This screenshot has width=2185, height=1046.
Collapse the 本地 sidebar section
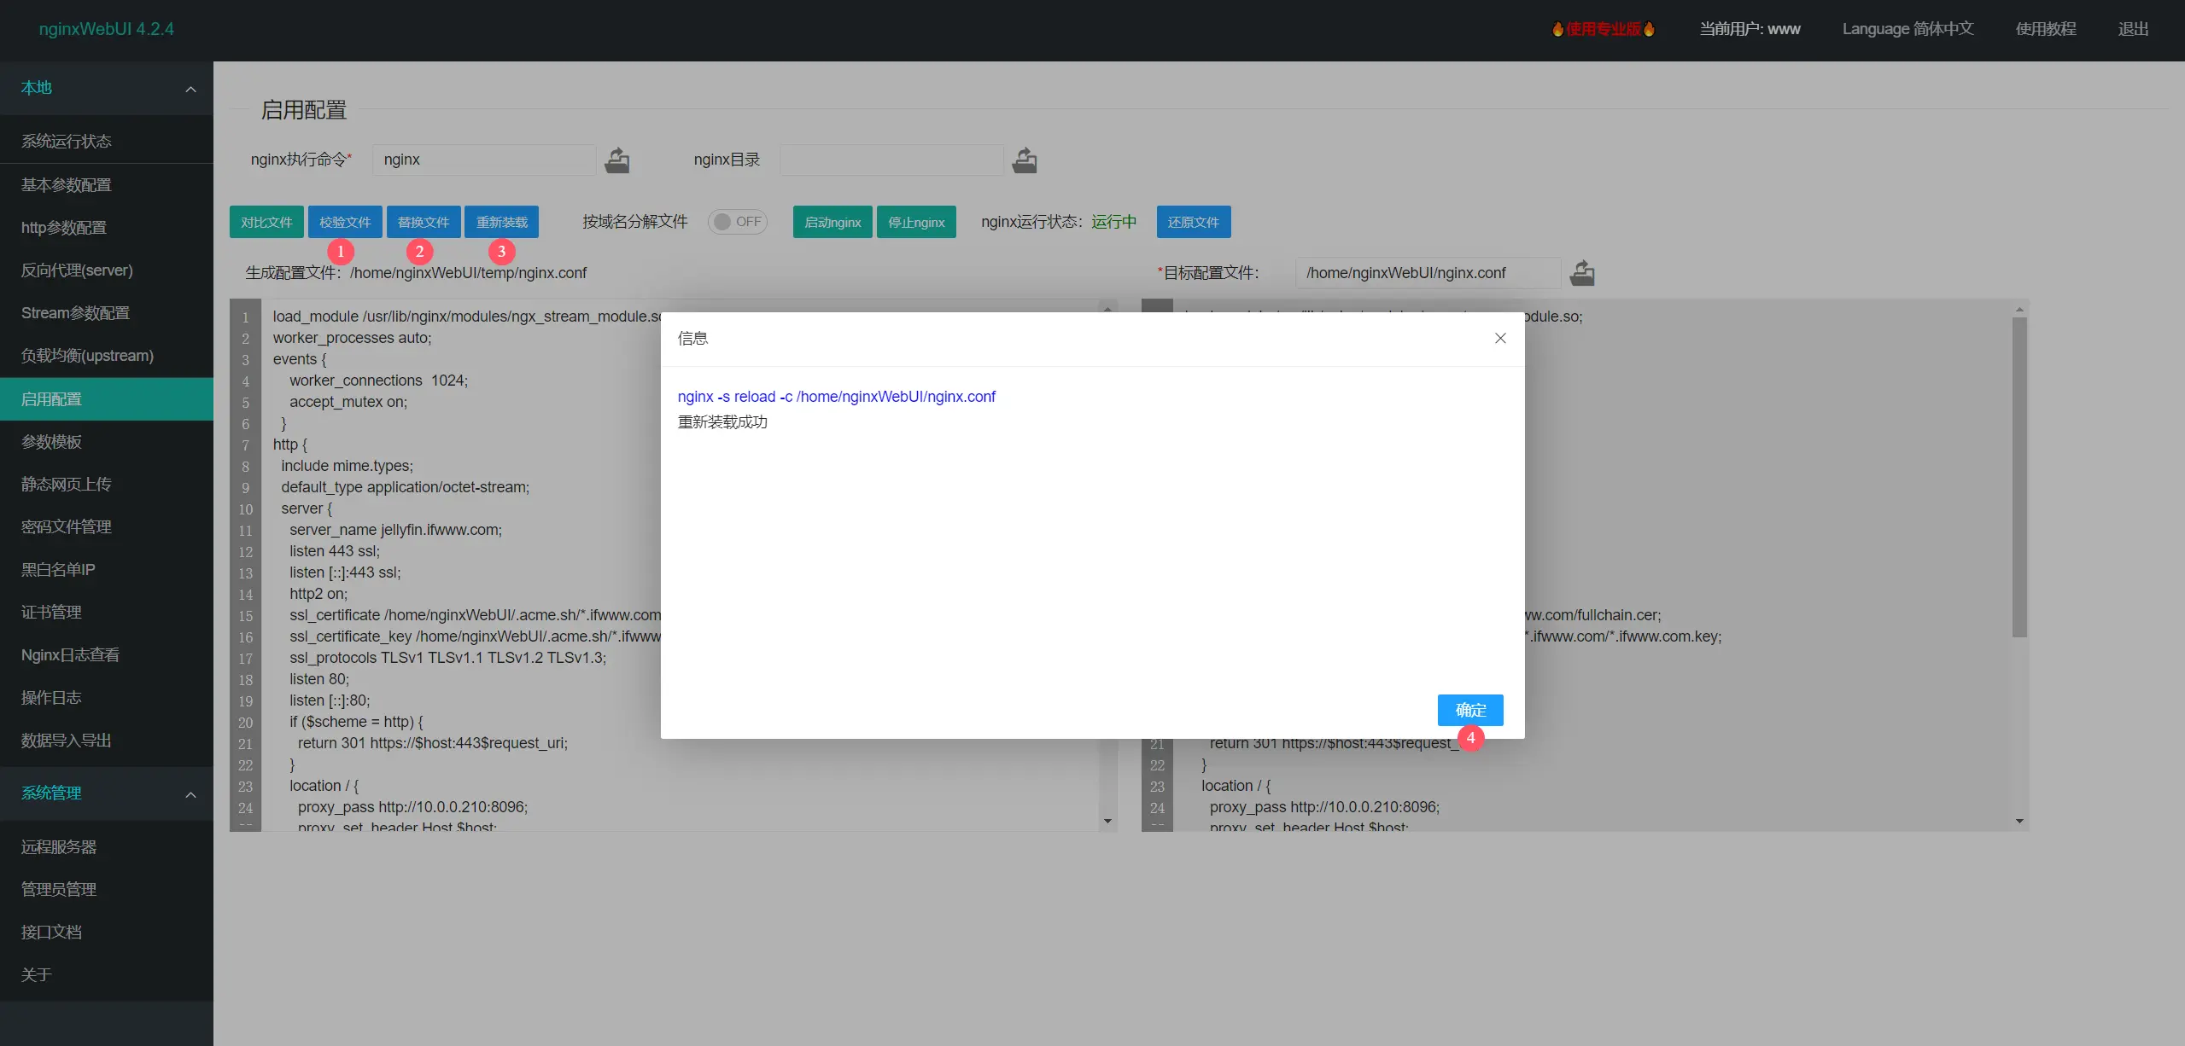(190, 89)
